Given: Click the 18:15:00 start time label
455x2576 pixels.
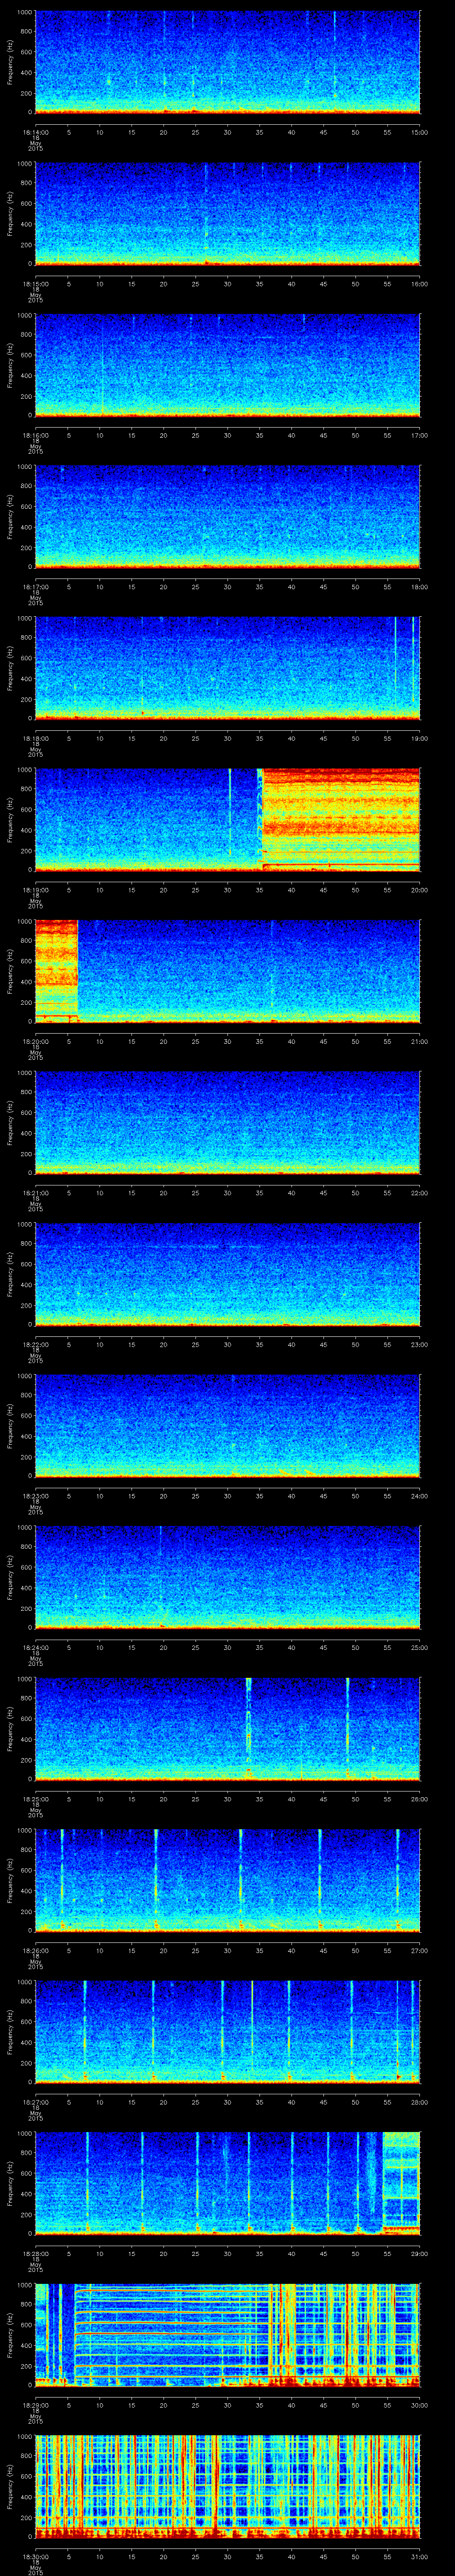Looking at the screenshot, I should 35,284.
